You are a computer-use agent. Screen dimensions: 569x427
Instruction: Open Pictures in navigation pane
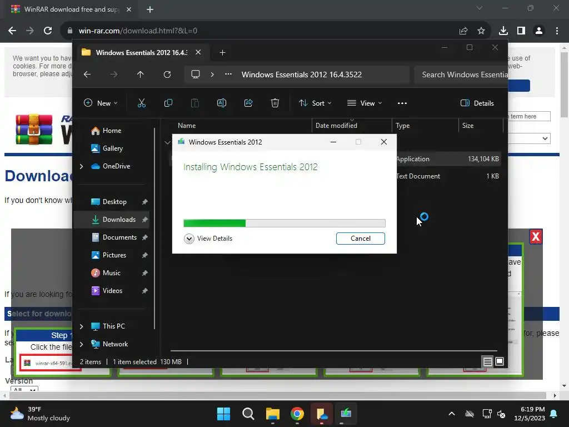coord(114,255)
